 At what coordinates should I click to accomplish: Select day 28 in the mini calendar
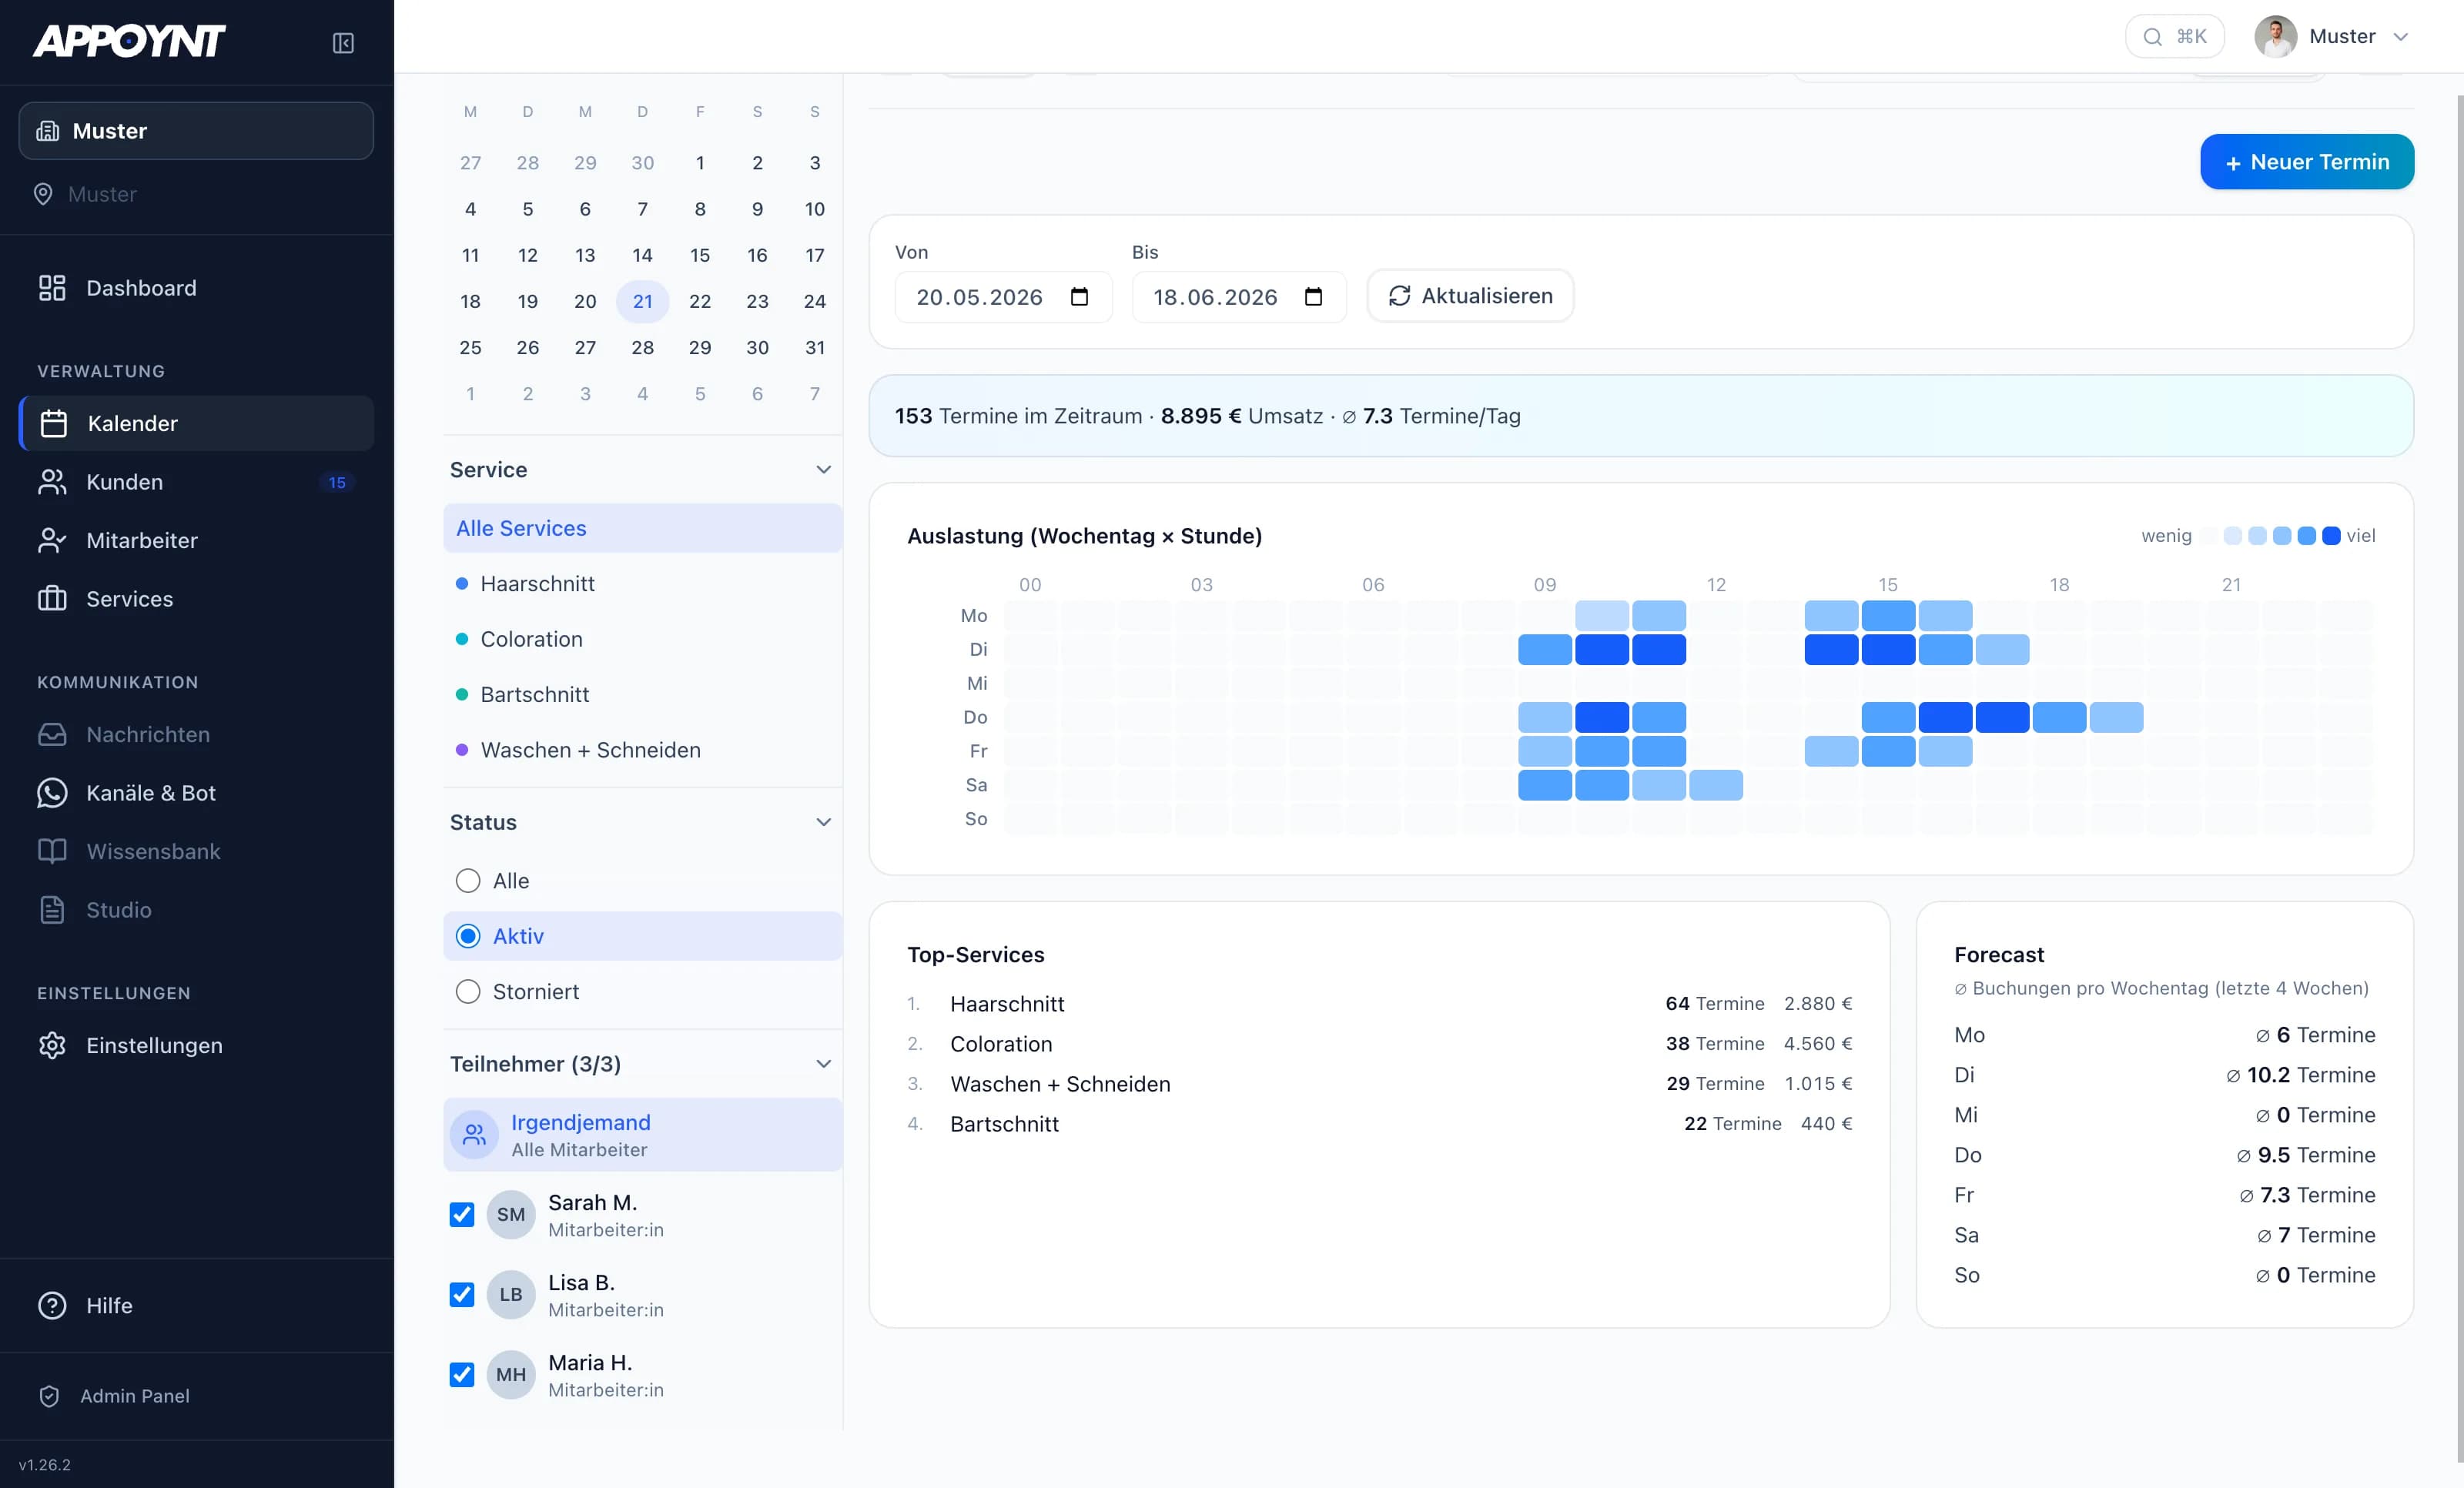(x=643, y=348)
